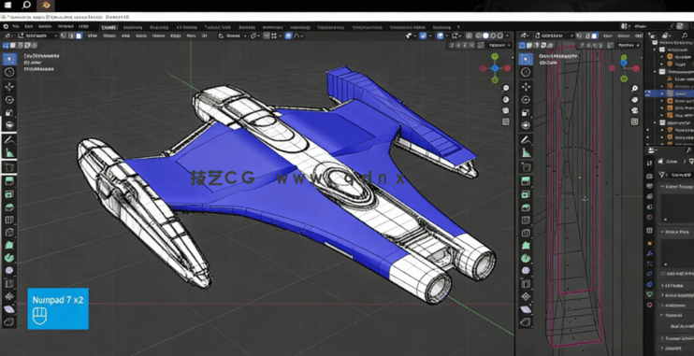Open the editor type dropdown in left viewport
Image resolution: width=694 pixels, height=356 pixels.
click(8, 36)
